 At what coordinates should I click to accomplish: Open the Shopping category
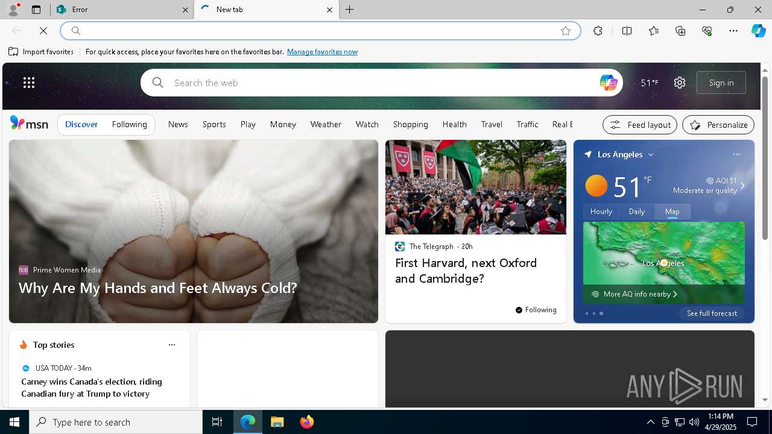(411, 124)
